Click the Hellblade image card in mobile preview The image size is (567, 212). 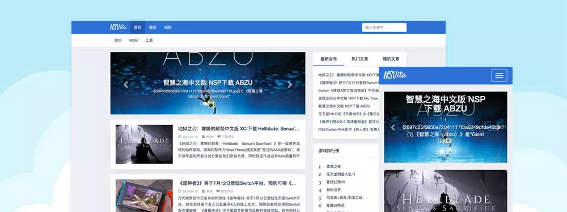click(x=446, y=191)
